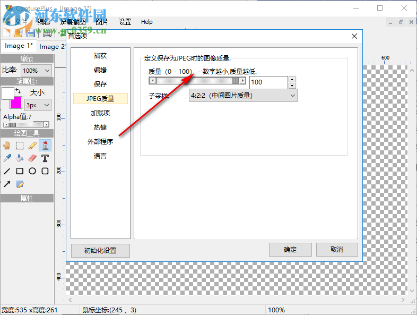This screenshot has height=315, width=417.
Task: Click the print toolbar icon
Action: coord(47,33)
